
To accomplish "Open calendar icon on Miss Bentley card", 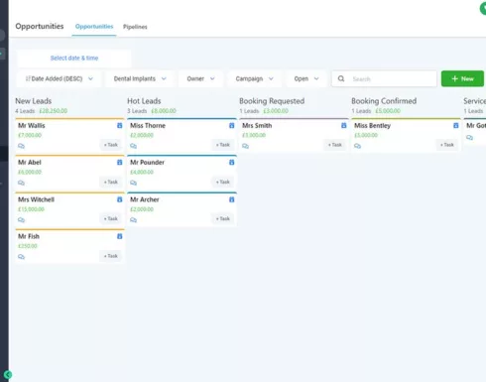I will tap(456, 126).
